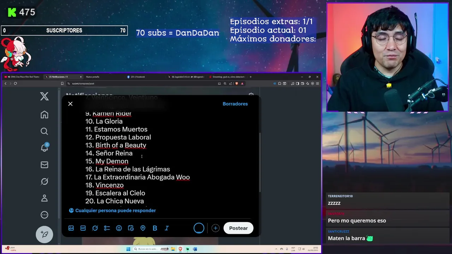Go back in browser history
The image size is (452, 254).
[5, 84]
